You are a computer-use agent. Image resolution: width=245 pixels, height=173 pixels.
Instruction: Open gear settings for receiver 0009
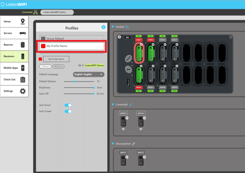[127, 118]
